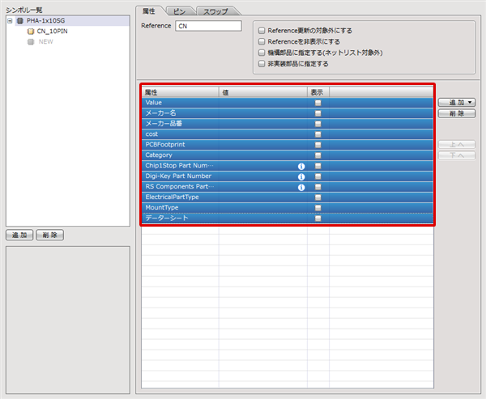Toggle display checkbox for ElectricalPartType row
486x399 pixels.
point(318,197)
